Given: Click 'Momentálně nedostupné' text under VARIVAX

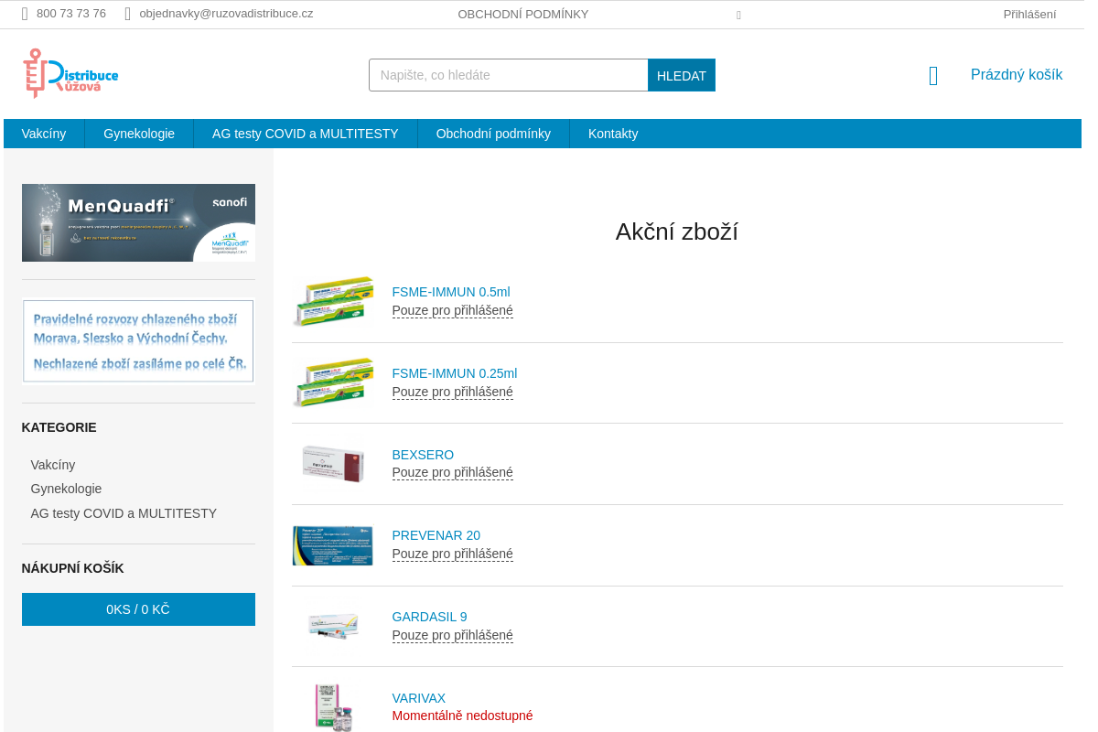Looking at the screenshot, I should tap(462, 716).
